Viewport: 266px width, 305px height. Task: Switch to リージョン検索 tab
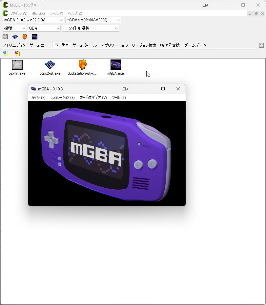144,45
